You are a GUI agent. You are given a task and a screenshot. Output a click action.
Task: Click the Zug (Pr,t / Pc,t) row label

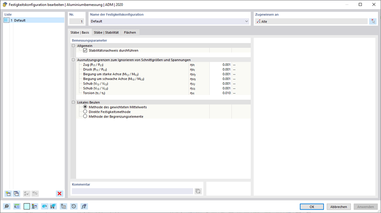pos(93,64)
